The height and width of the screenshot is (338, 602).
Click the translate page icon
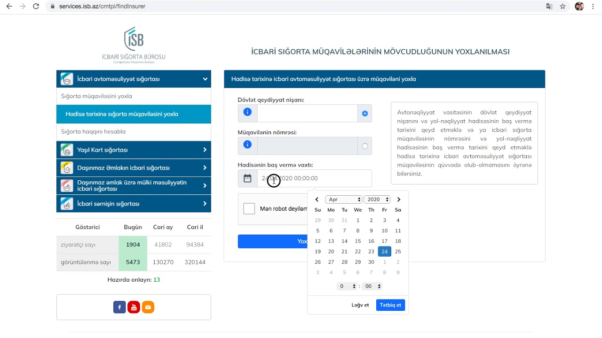549,7
